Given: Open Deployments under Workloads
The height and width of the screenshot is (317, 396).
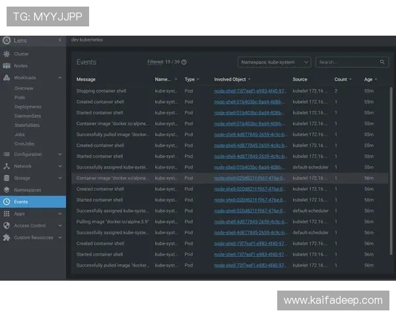Looking at the screenshot, I should click(x=28, y=106).
